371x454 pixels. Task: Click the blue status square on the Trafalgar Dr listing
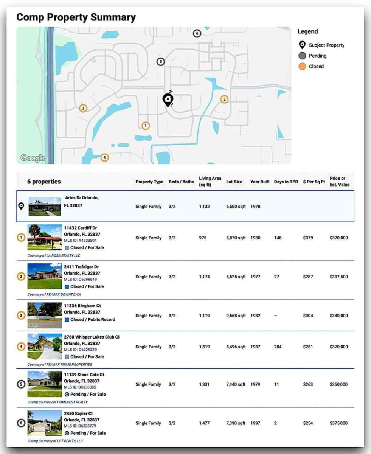(x=67, y=286)
